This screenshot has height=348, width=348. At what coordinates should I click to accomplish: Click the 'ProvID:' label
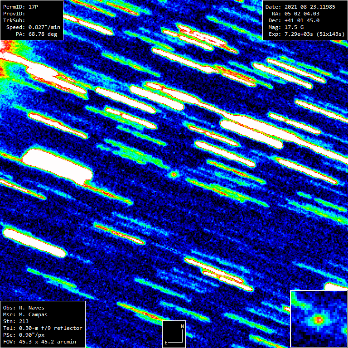[x=14, y=14]
